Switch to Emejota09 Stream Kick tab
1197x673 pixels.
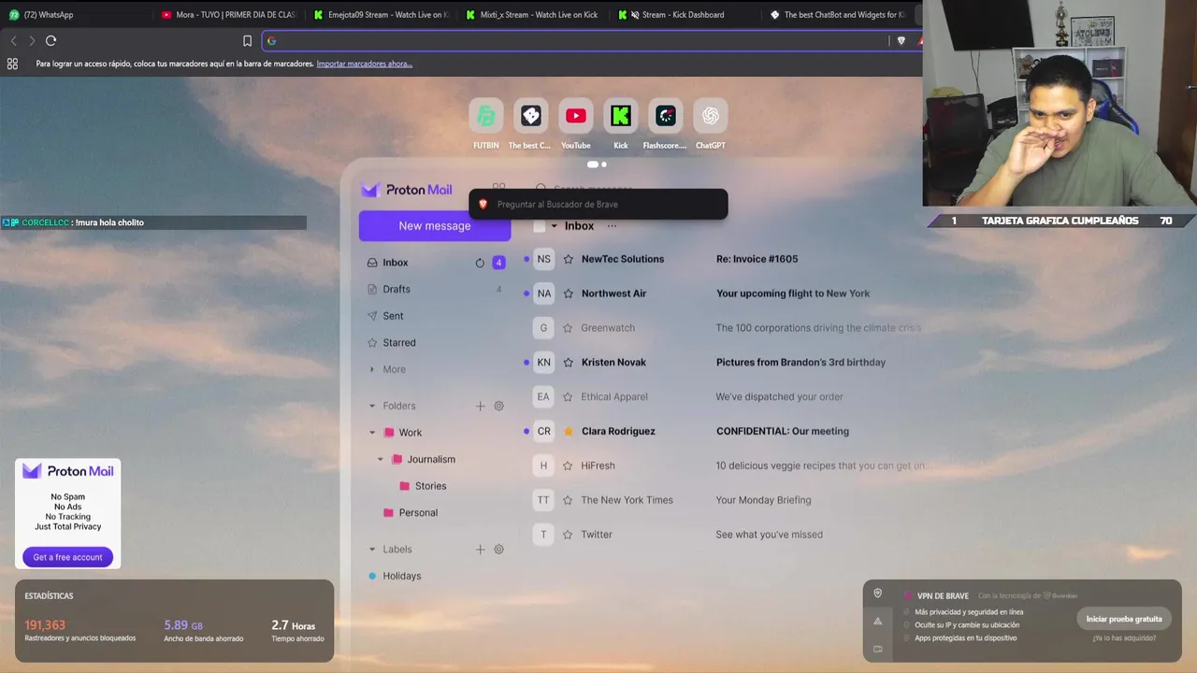coord(381,14)
